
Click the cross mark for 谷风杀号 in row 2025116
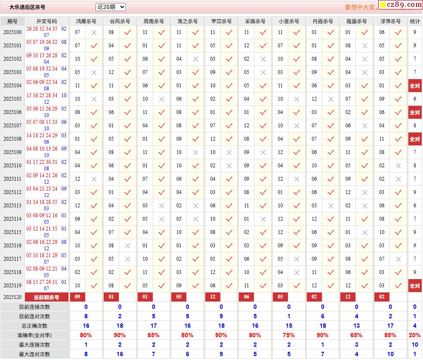click(127, 246)
